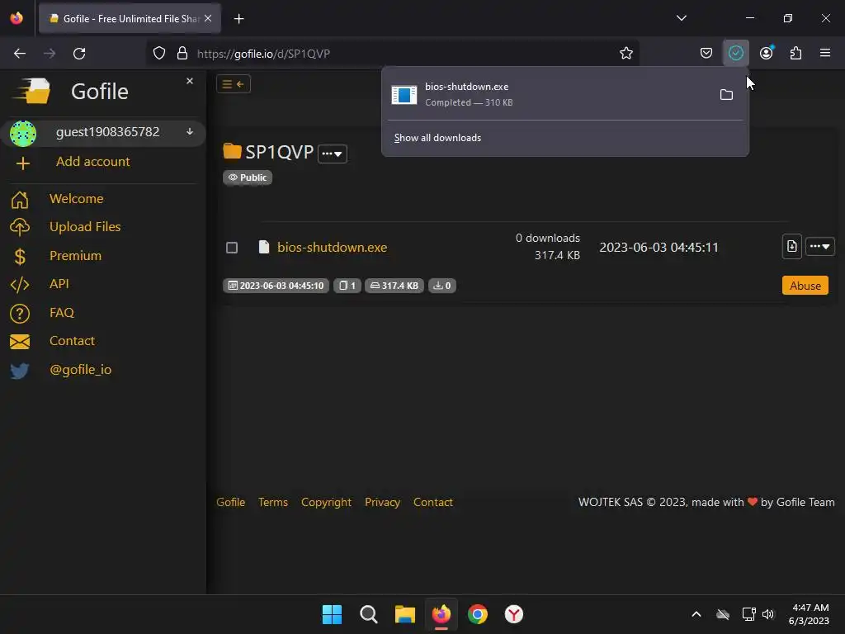Open the taskbar clock 4:47 AM
The image size is (845, 634).
[810, 614]
